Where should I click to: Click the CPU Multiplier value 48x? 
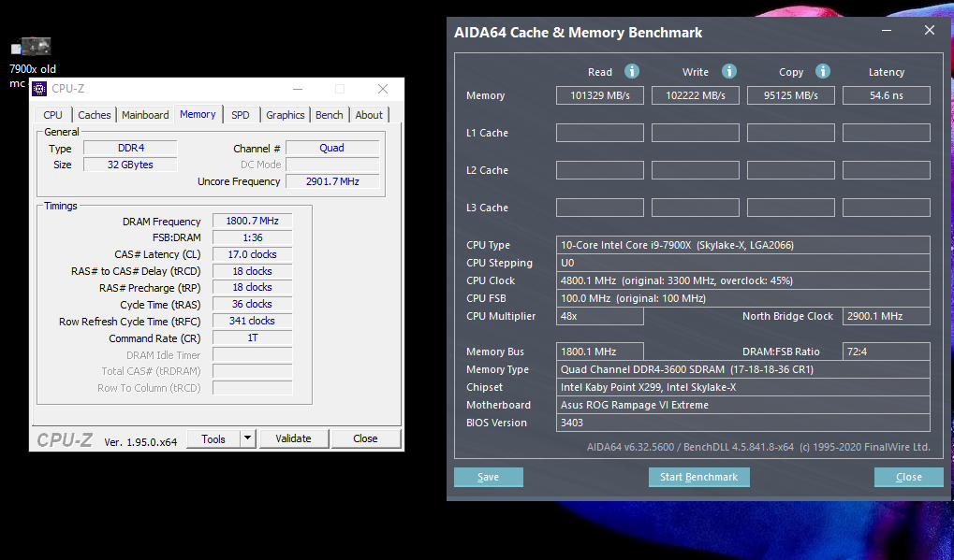(x=600, y=316)
